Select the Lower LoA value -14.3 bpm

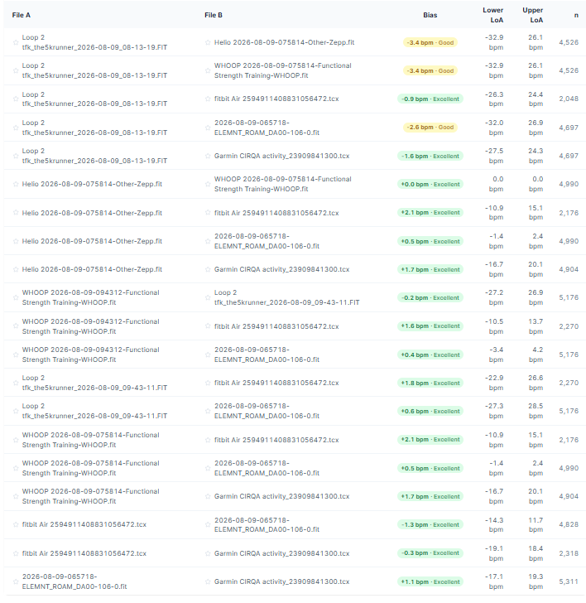(494, 524)
